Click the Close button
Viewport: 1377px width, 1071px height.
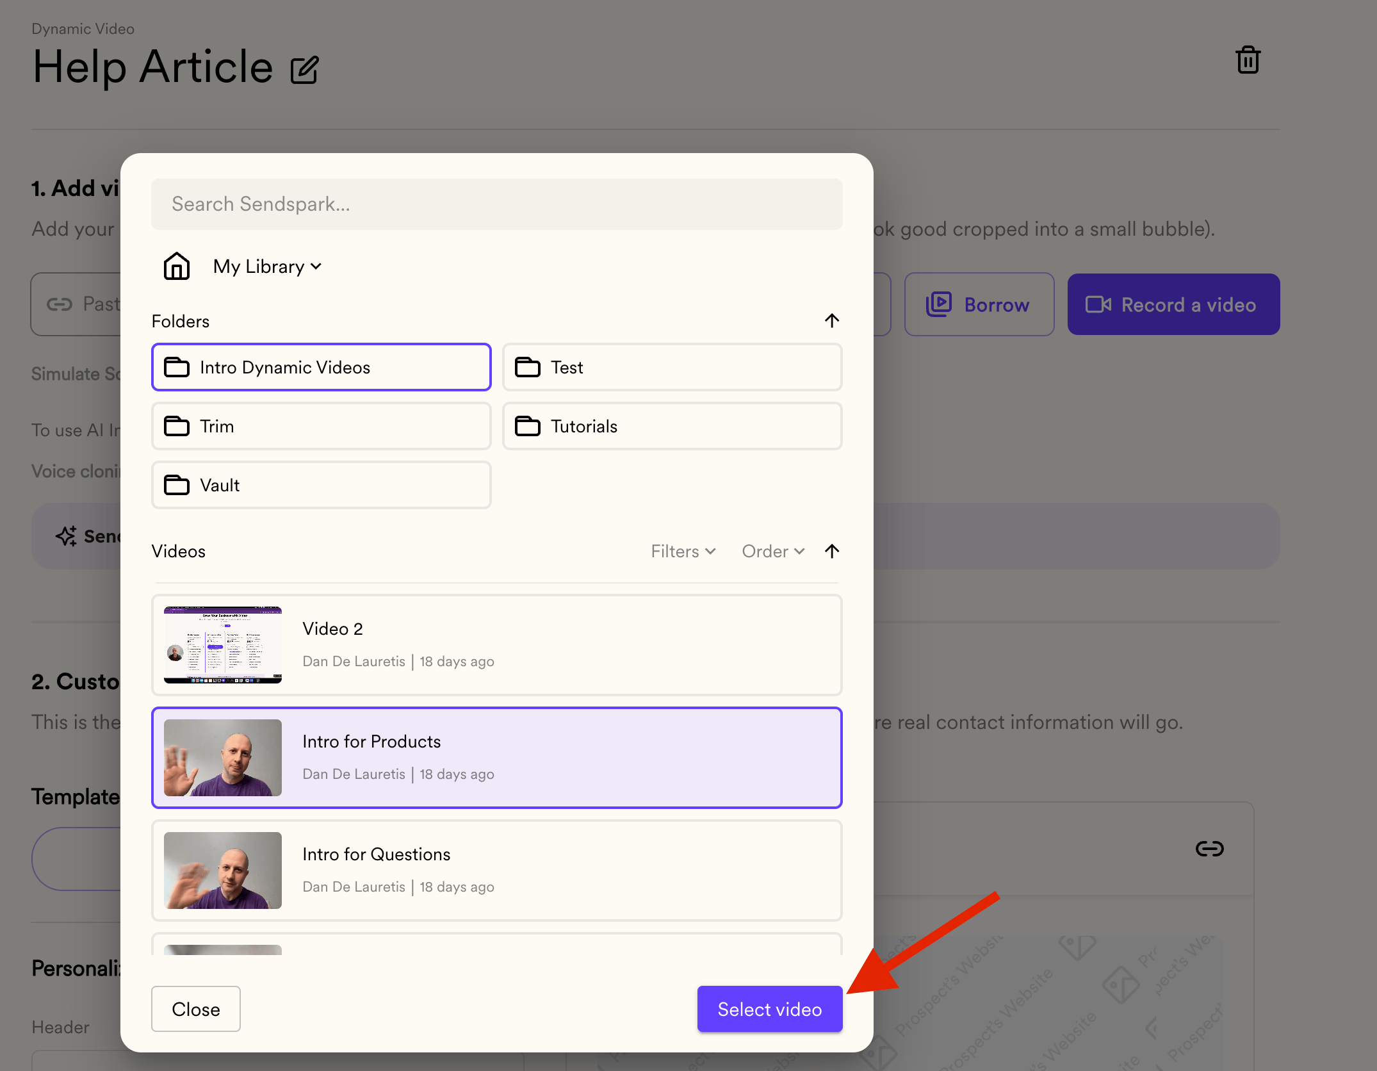196,1009
